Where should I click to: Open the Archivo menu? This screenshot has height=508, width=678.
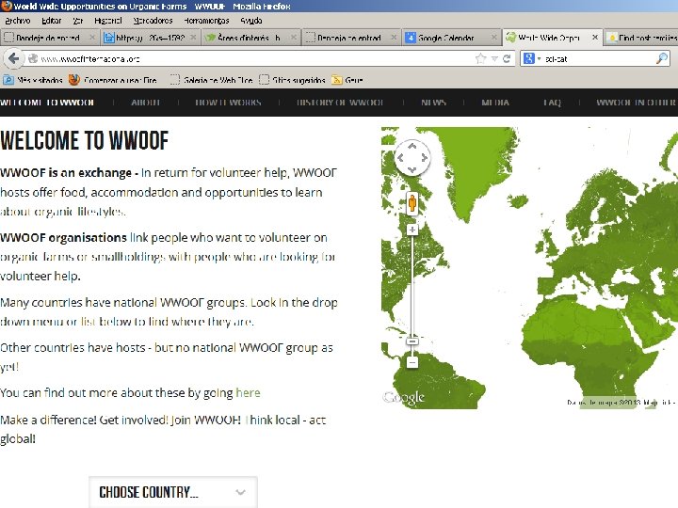[18, 21]
